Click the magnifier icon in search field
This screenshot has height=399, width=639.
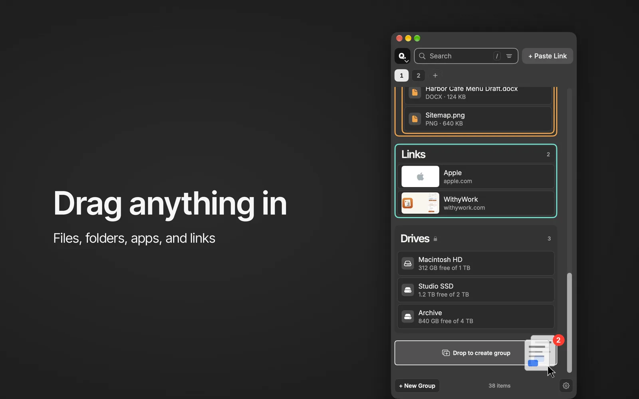point(422,56)
